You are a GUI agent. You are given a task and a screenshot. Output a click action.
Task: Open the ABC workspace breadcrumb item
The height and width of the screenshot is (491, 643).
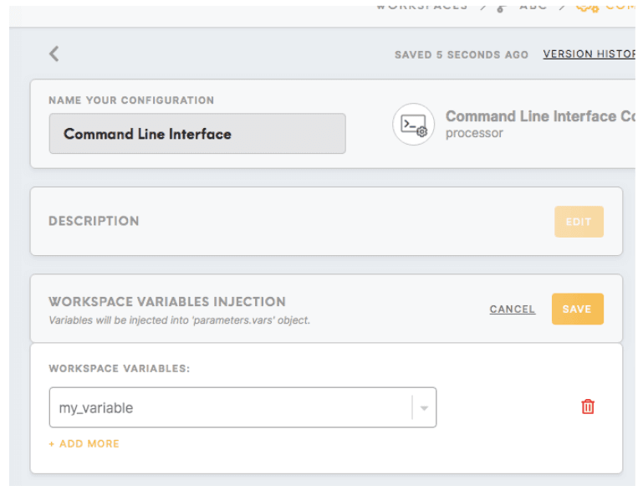[533, 6]
